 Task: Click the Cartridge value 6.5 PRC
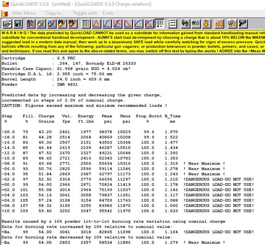point(66,58)
